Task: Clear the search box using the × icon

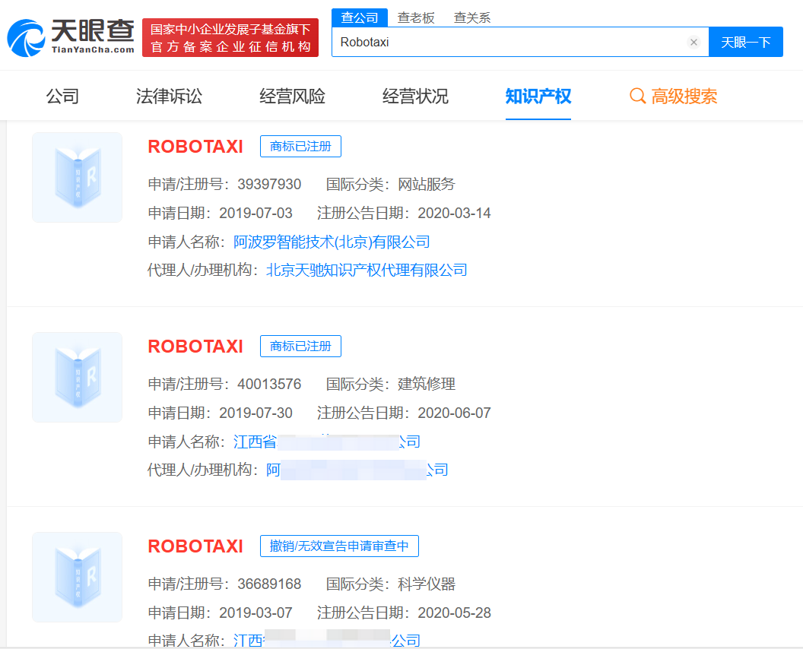Action: tap(693, 42)
